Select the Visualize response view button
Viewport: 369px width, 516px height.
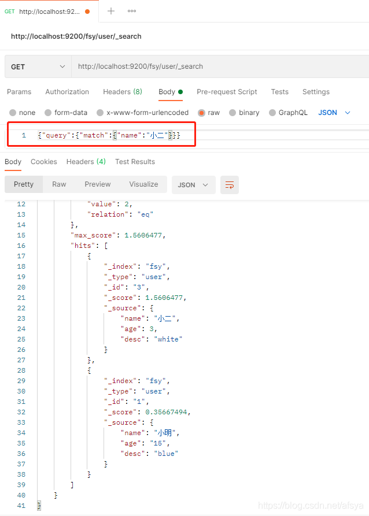tap(143, 184)
